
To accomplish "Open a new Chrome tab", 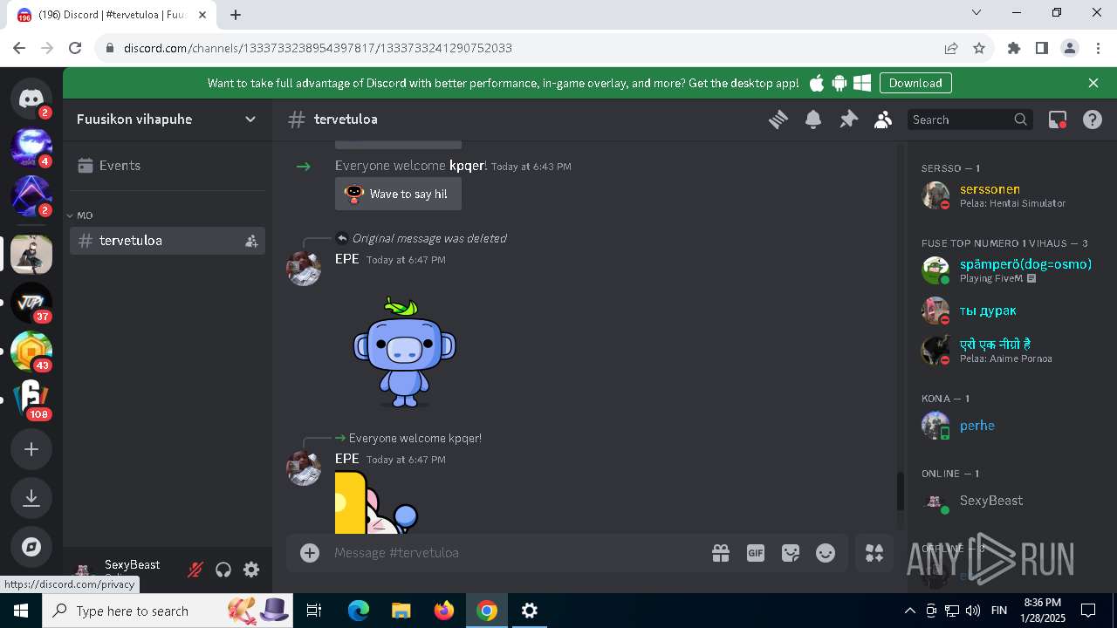I will click(x=236, y=15).
